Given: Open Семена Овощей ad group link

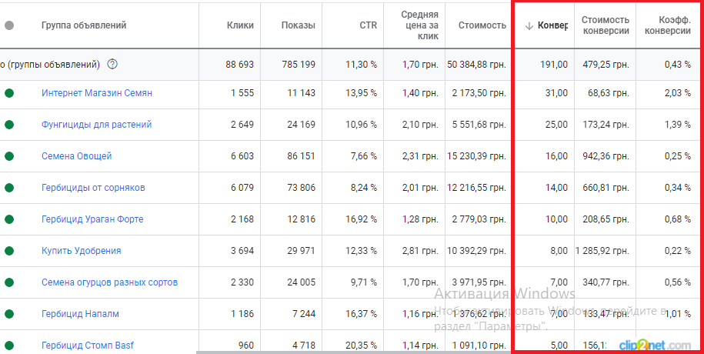Looking at the screenshot, I should (x=77, y=156).
